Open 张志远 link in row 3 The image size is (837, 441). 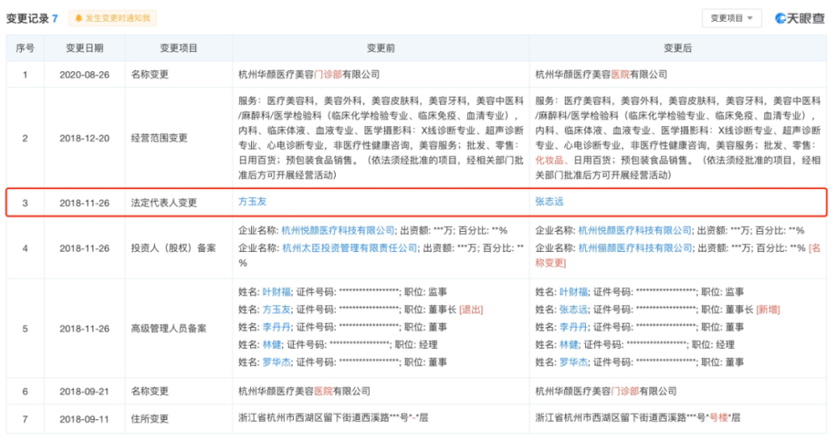pyautogui.click(x=549, y=202)
